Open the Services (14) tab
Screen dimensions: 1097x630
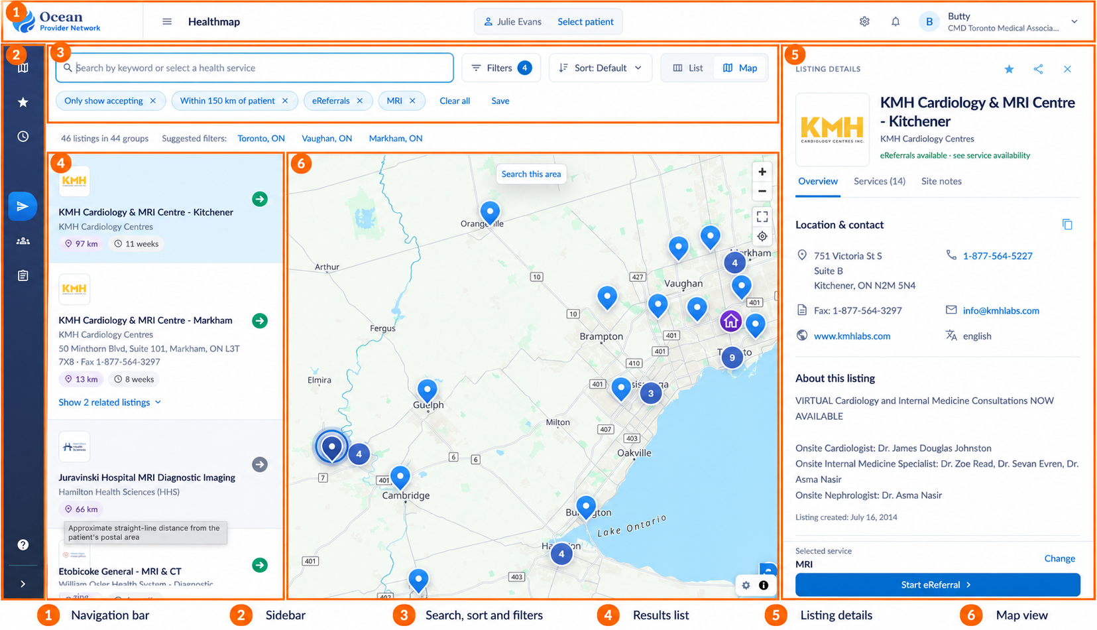point(880,182)
